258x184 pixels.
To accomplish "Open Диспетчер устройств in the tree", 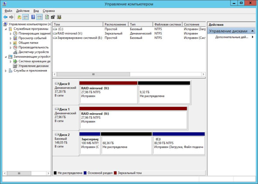I will click(34, 52).
